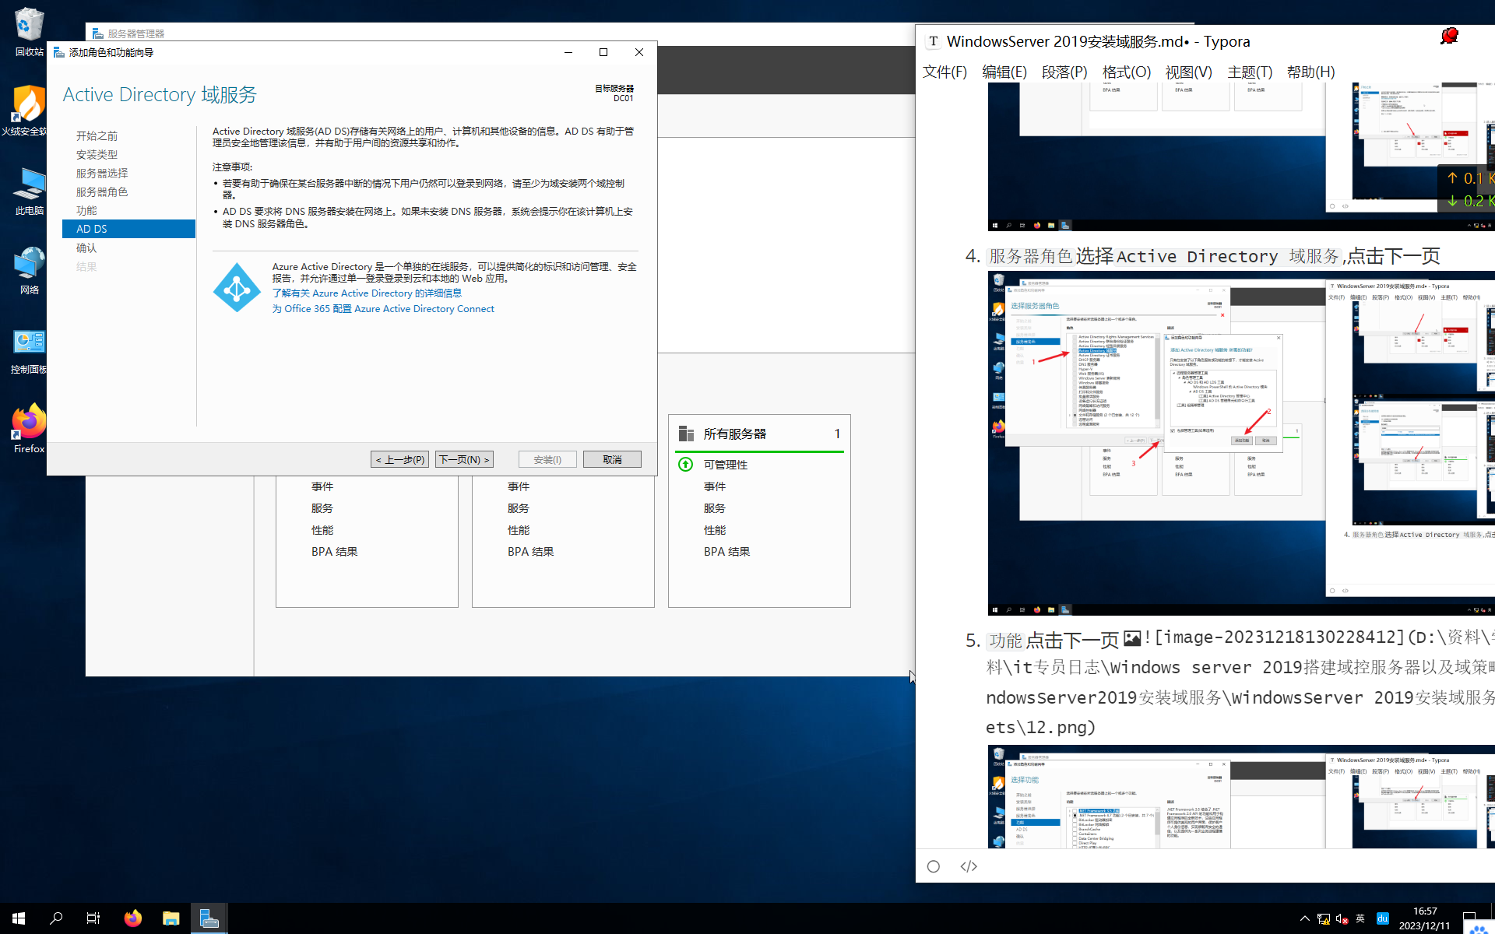Screen dimensions: 1495x934
Task: Click the green manageability arrow icon
Action: [x=685, y=465]
